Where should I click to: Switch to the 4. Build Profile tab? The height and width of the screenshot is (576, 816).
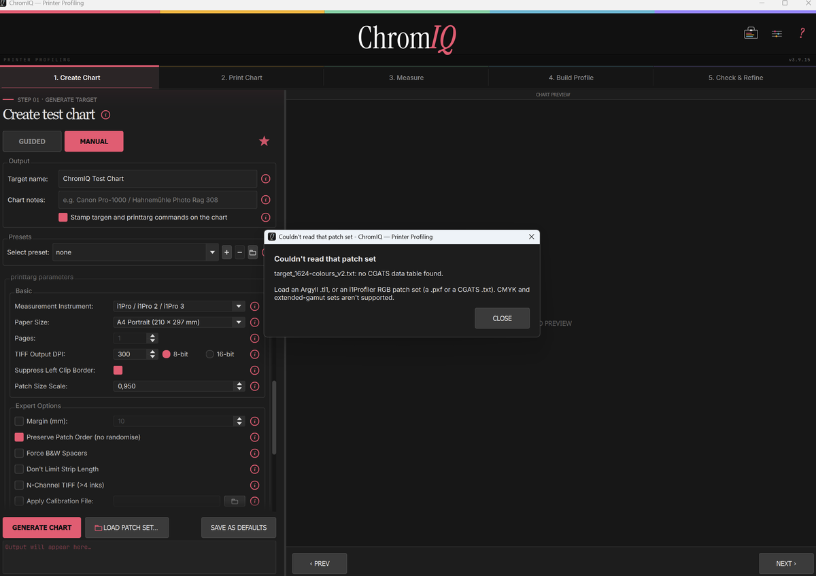[571, 78]
